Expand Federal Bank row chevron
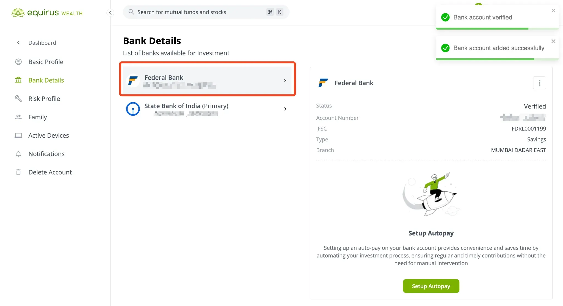This screenshot has height=306, width=563. click(x=285, y=81)
